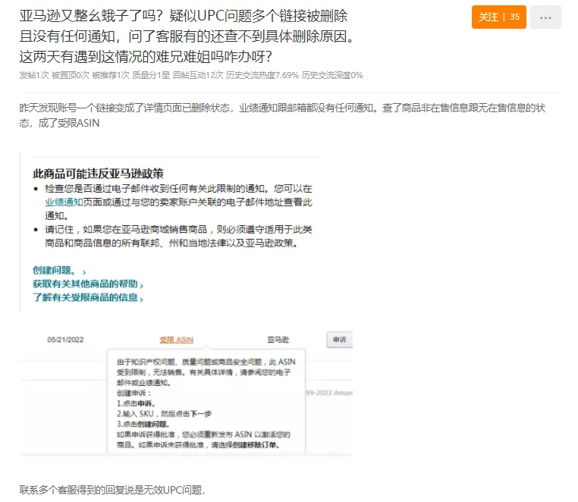The image size is (578, 502).
Task: Click the post title about UPC链接被删除
Action: tap(187, 36)
